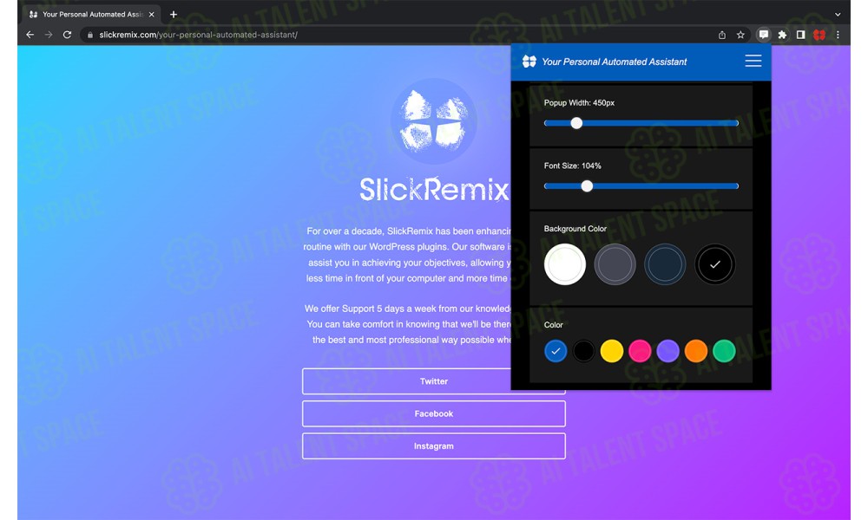Open the popup hamburger menu
The height and width of the screenshot is (520, 868).
coord(753,61)
